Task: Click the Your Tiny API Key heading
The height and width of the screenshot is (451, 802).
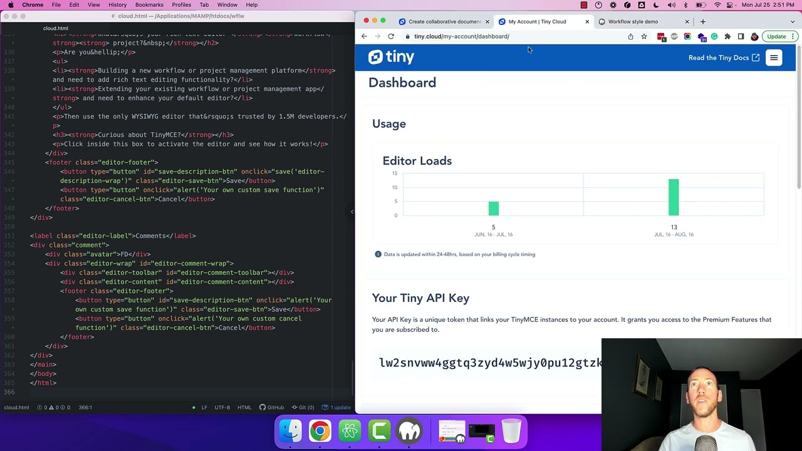Action: point(420,298)
